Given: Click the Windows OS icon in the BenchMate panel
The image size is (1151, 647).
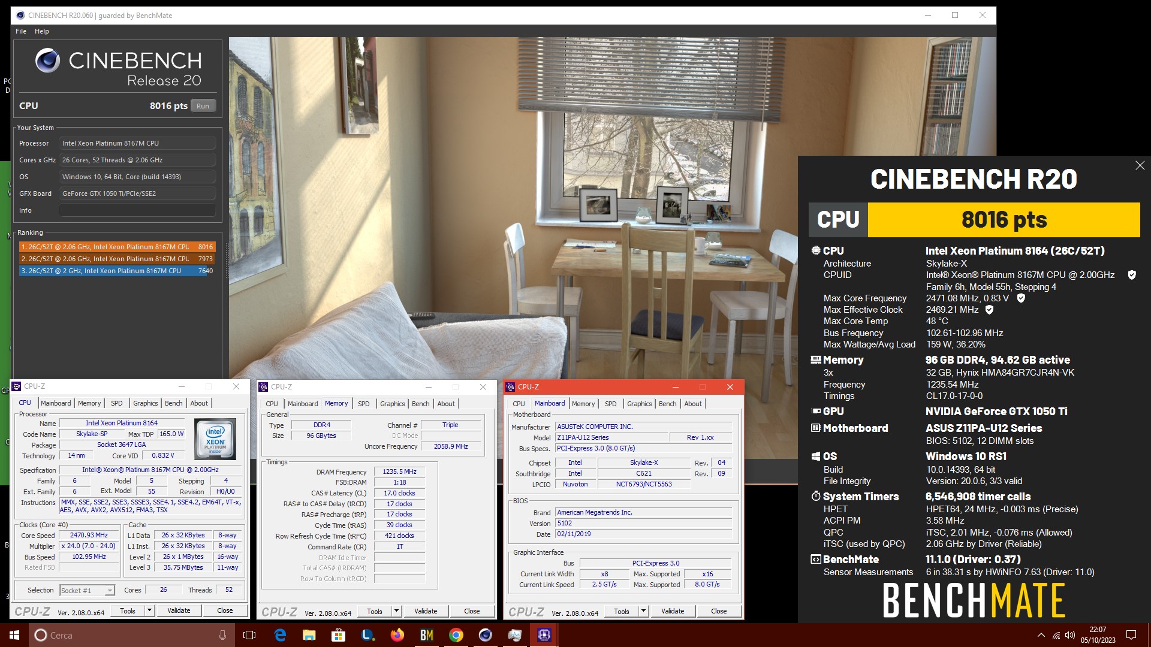Looking at the screenshot, I should (816, 456).
